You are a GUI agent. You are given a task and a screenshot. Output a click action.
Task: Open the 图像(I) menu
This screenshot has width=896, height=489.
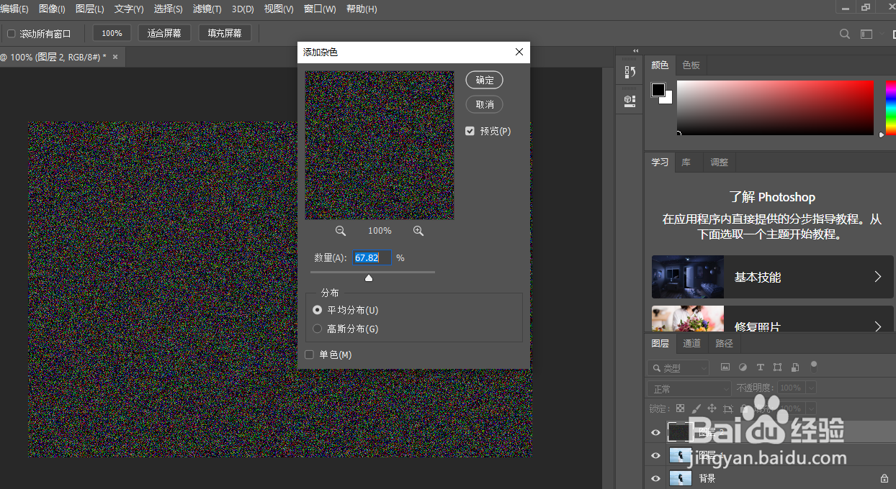[x=52, y=9]
